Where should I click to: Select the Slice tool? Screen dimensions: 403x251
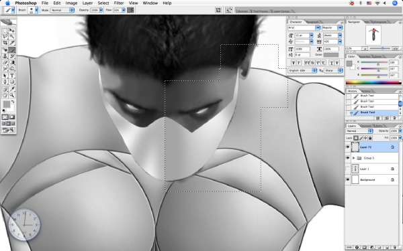pos(12,43)
